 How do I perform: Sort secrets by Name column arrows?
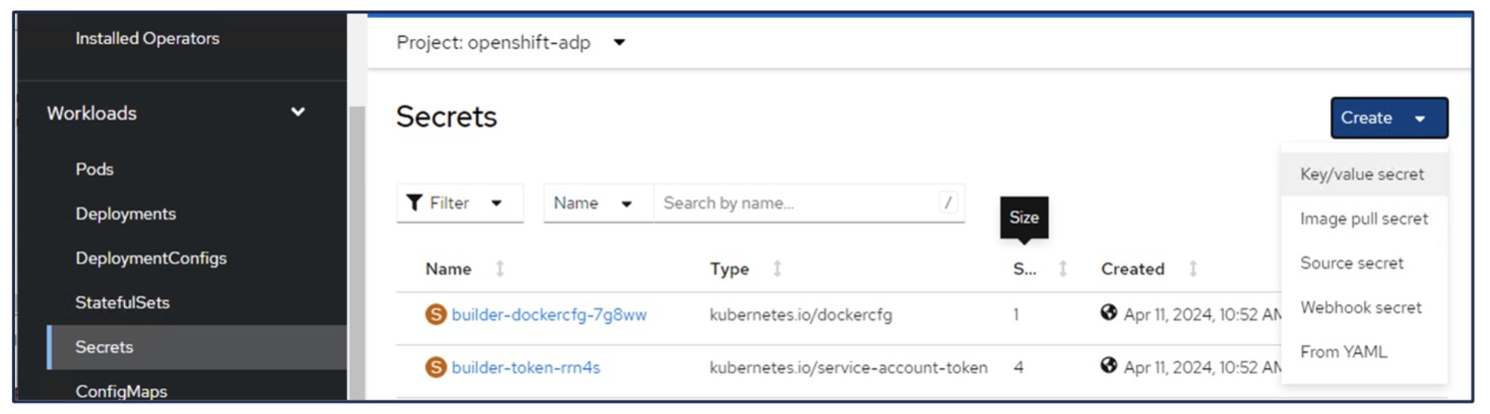(x=500, y=269)
